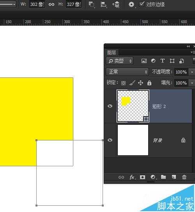
Task: Click the 矩形 2 layer thumbnail
Action: (133, 106)
